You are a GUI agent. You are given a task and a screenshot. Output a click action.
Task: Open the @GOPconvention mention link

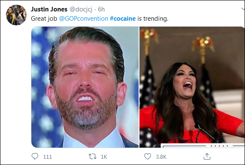(84, 19)
